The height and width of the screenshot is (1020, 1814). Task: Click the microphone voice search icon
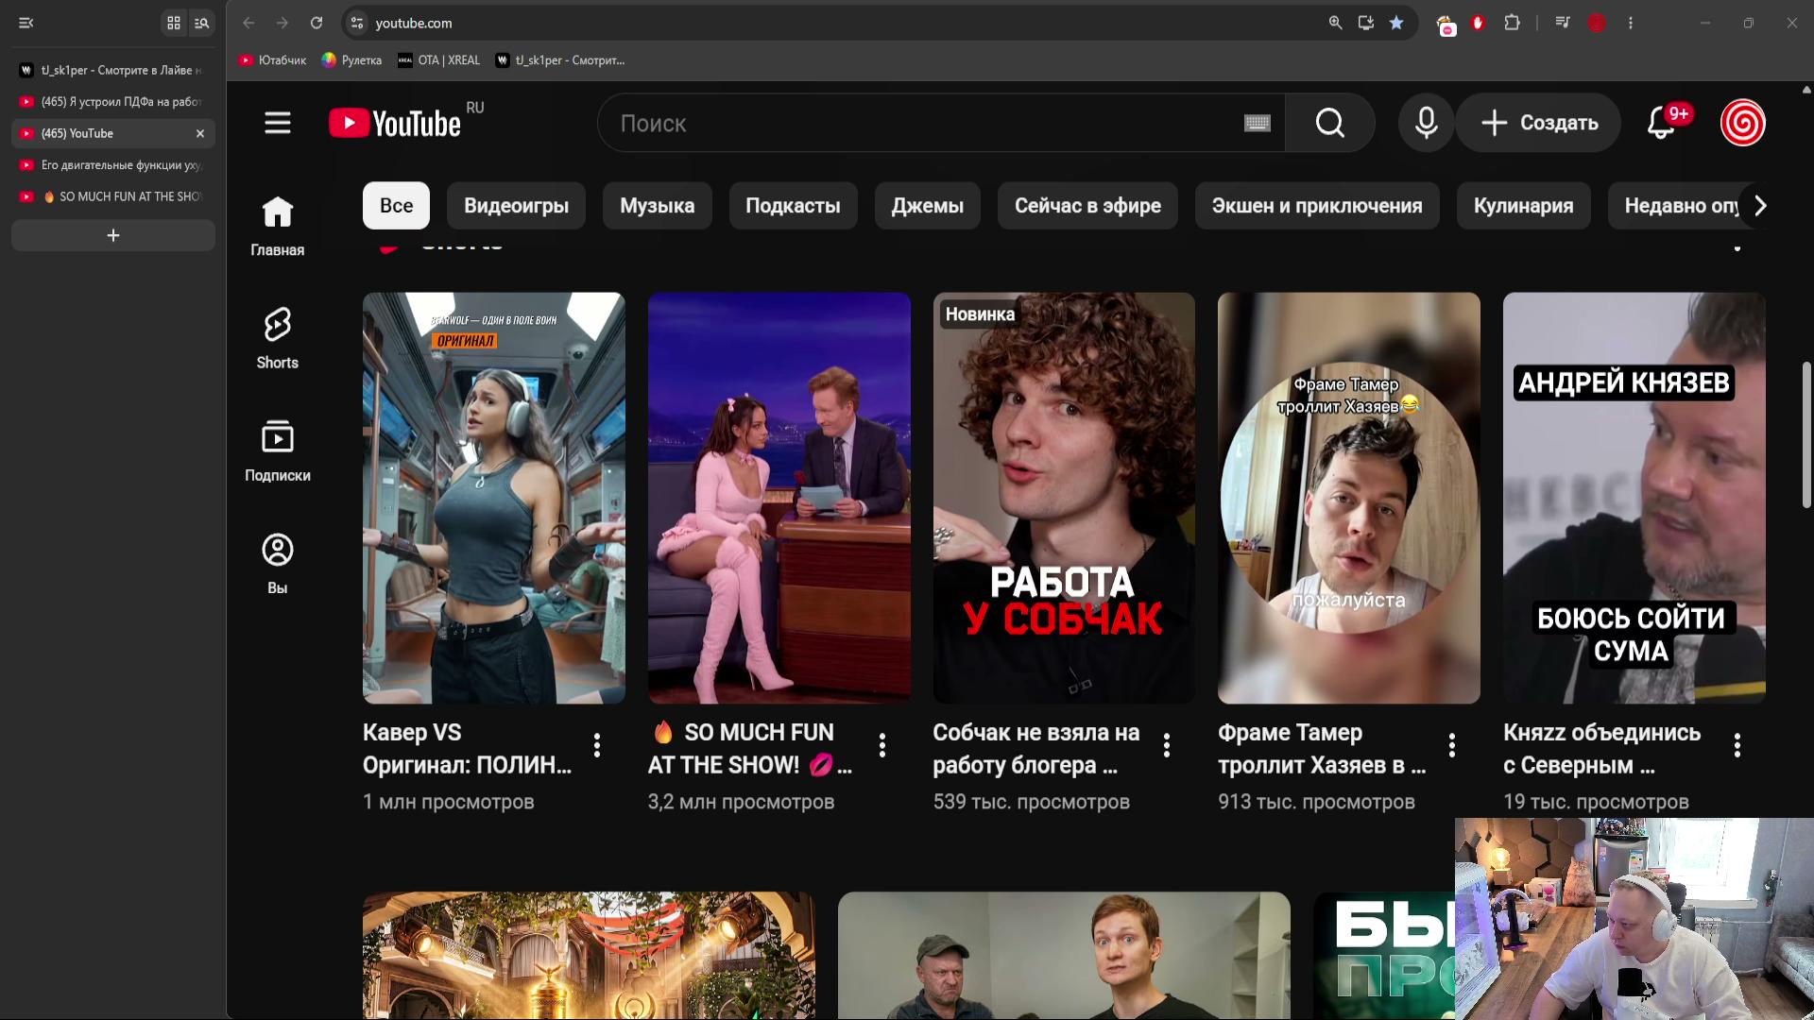(1426, 123)
